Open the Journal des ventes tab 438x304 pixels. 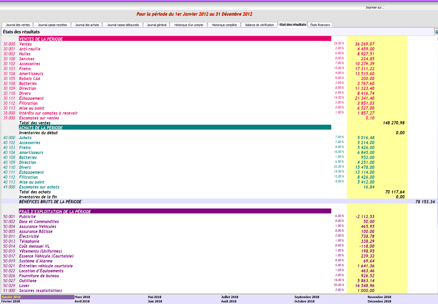coord(18,25)
